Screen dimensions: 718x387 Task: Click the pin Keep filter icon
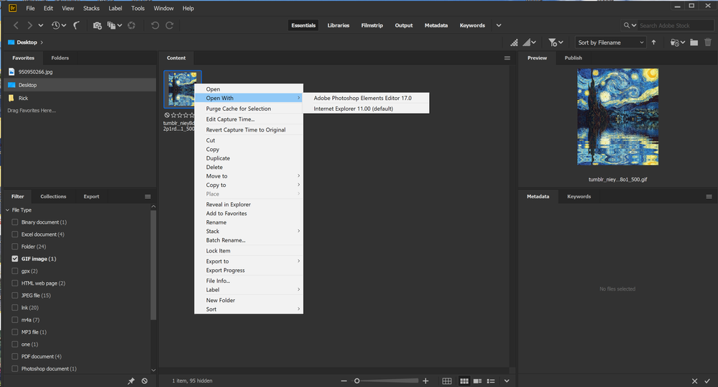click(x=131, y=381)
